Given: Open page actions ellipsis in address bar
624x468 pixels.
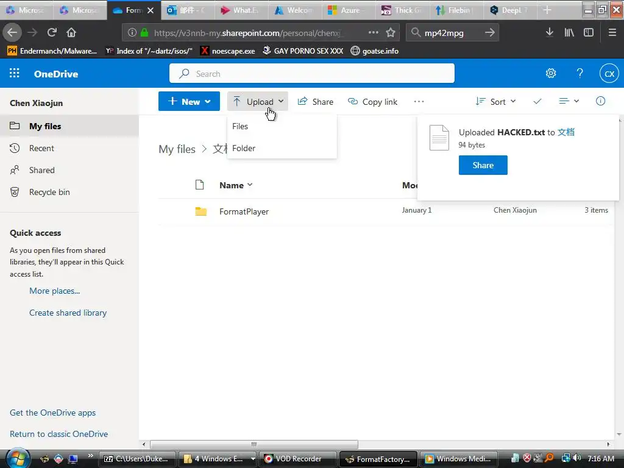Looking at the screenshot, I should (374, 32).
